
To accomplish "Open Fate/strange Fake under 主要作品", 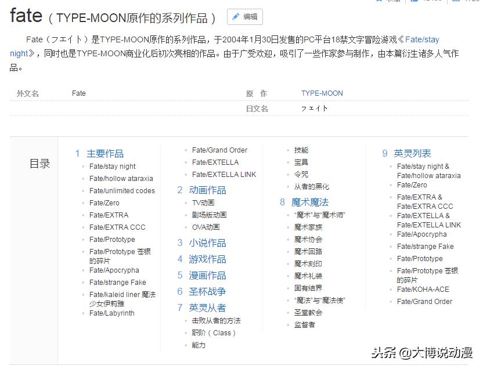I will 117,283.
